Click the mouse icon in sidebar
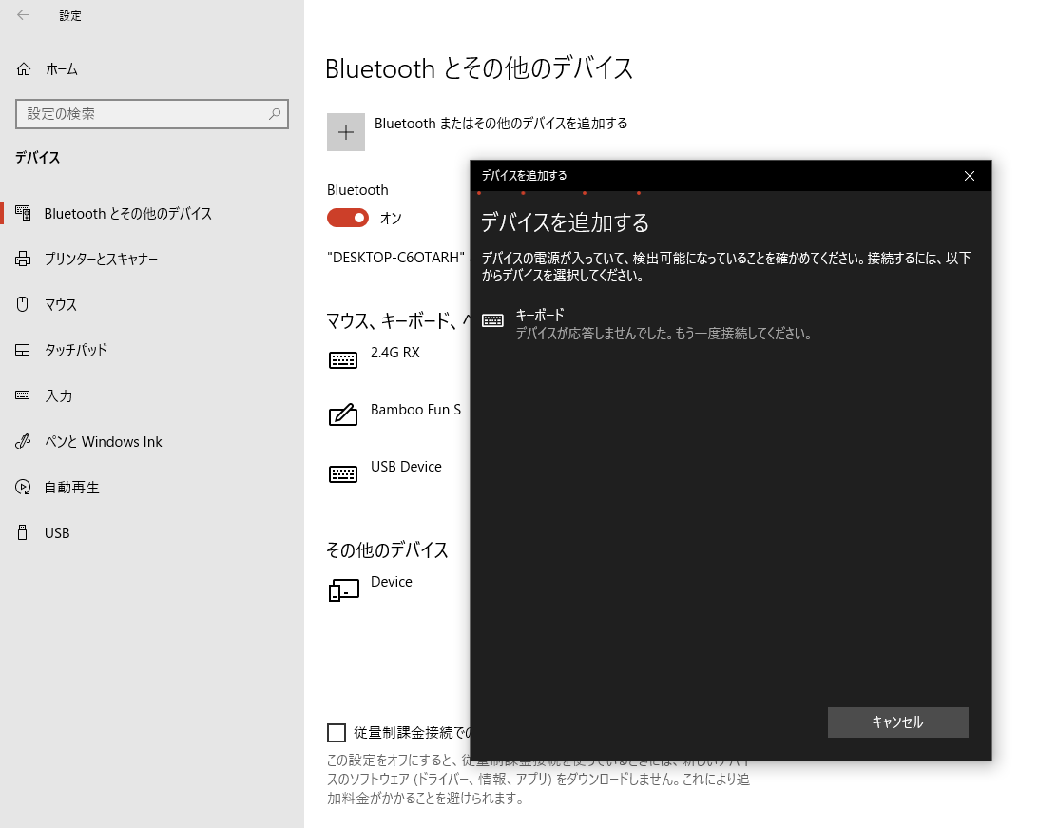Image resolution: width=1058 pixels, height=828 pixels. 23,304
